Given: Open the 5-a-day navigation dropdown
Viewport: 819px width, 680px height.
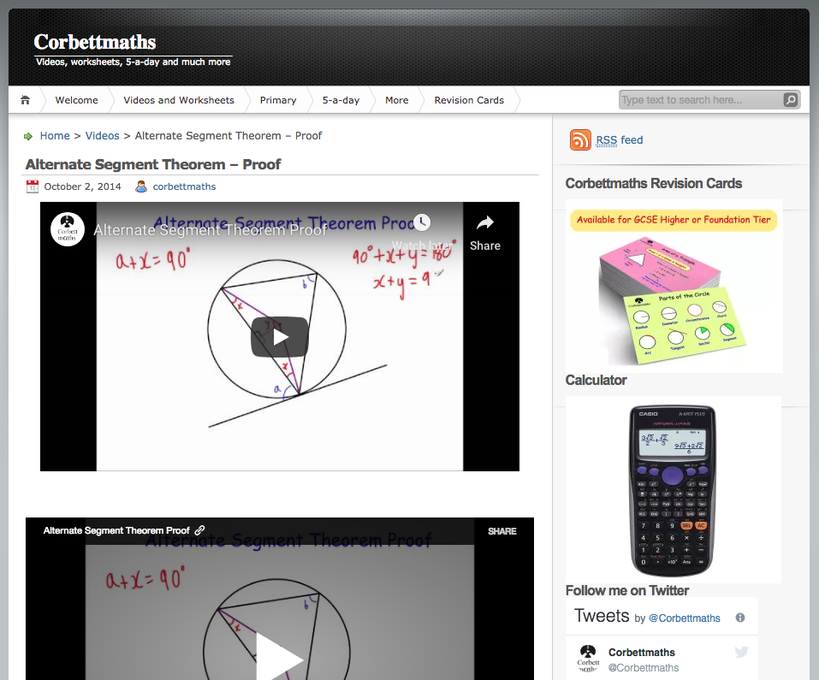Looking at the screenshot, I should [340, 100].
